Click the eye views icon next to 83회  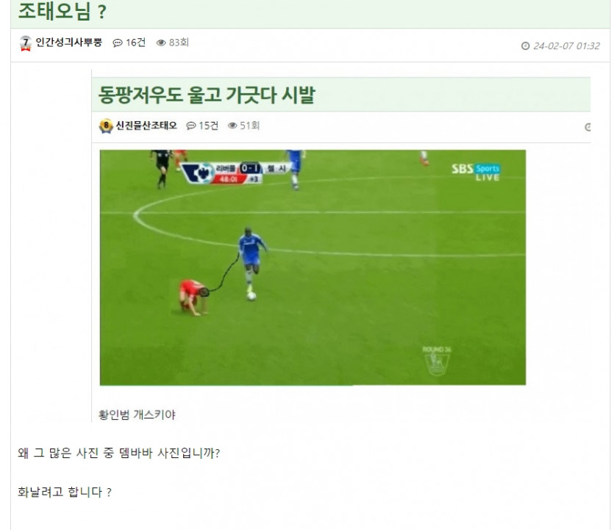(x=161, y=43)
